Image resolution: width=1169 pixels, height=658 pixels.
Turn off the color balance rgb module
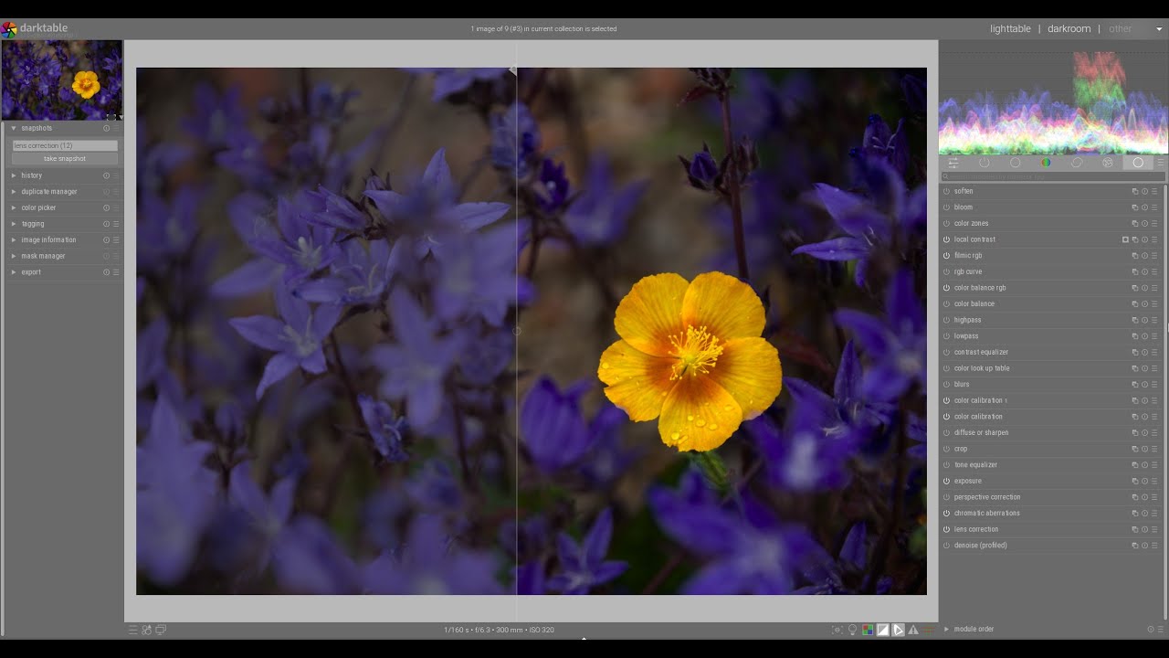click(x=946, y=288)
